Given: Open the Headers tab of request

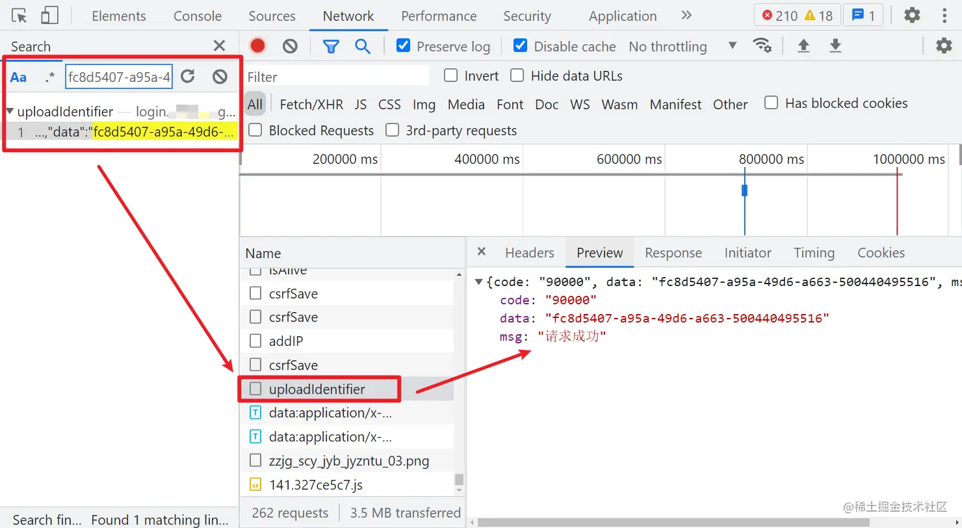Looking at the screenshot, I should 530,252.
